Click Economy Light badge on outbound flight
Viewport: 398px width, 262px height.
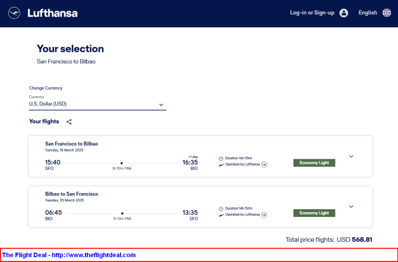(314, 163)
